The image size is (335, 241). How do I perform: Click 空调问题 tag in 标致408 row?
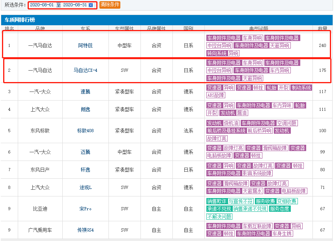click(287, 123)
